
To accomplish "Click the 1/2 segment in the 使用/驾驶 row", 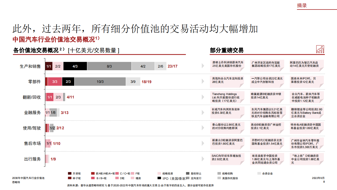I will click(x=52, y=128).
